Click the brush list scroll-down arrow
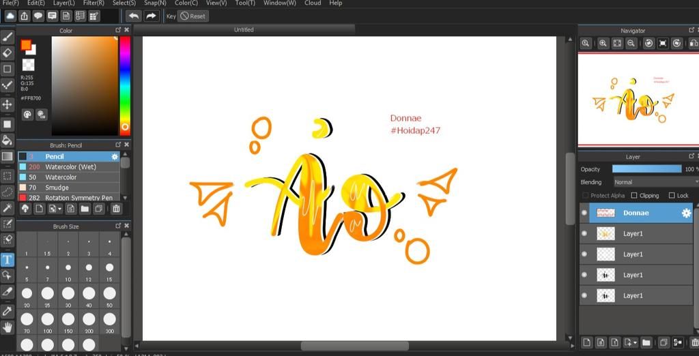 125,197
